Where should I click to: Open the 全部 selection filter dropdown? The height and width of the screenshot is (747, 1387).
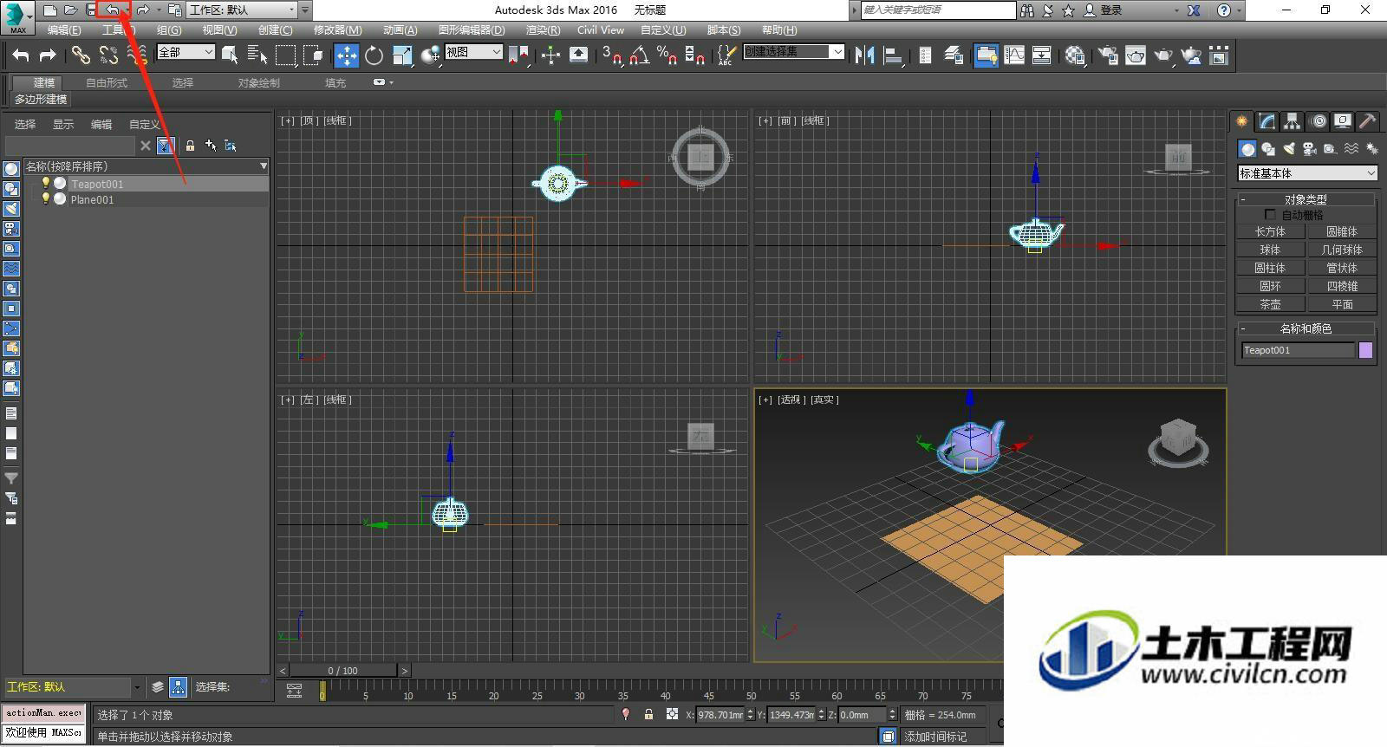coord(186,52)
